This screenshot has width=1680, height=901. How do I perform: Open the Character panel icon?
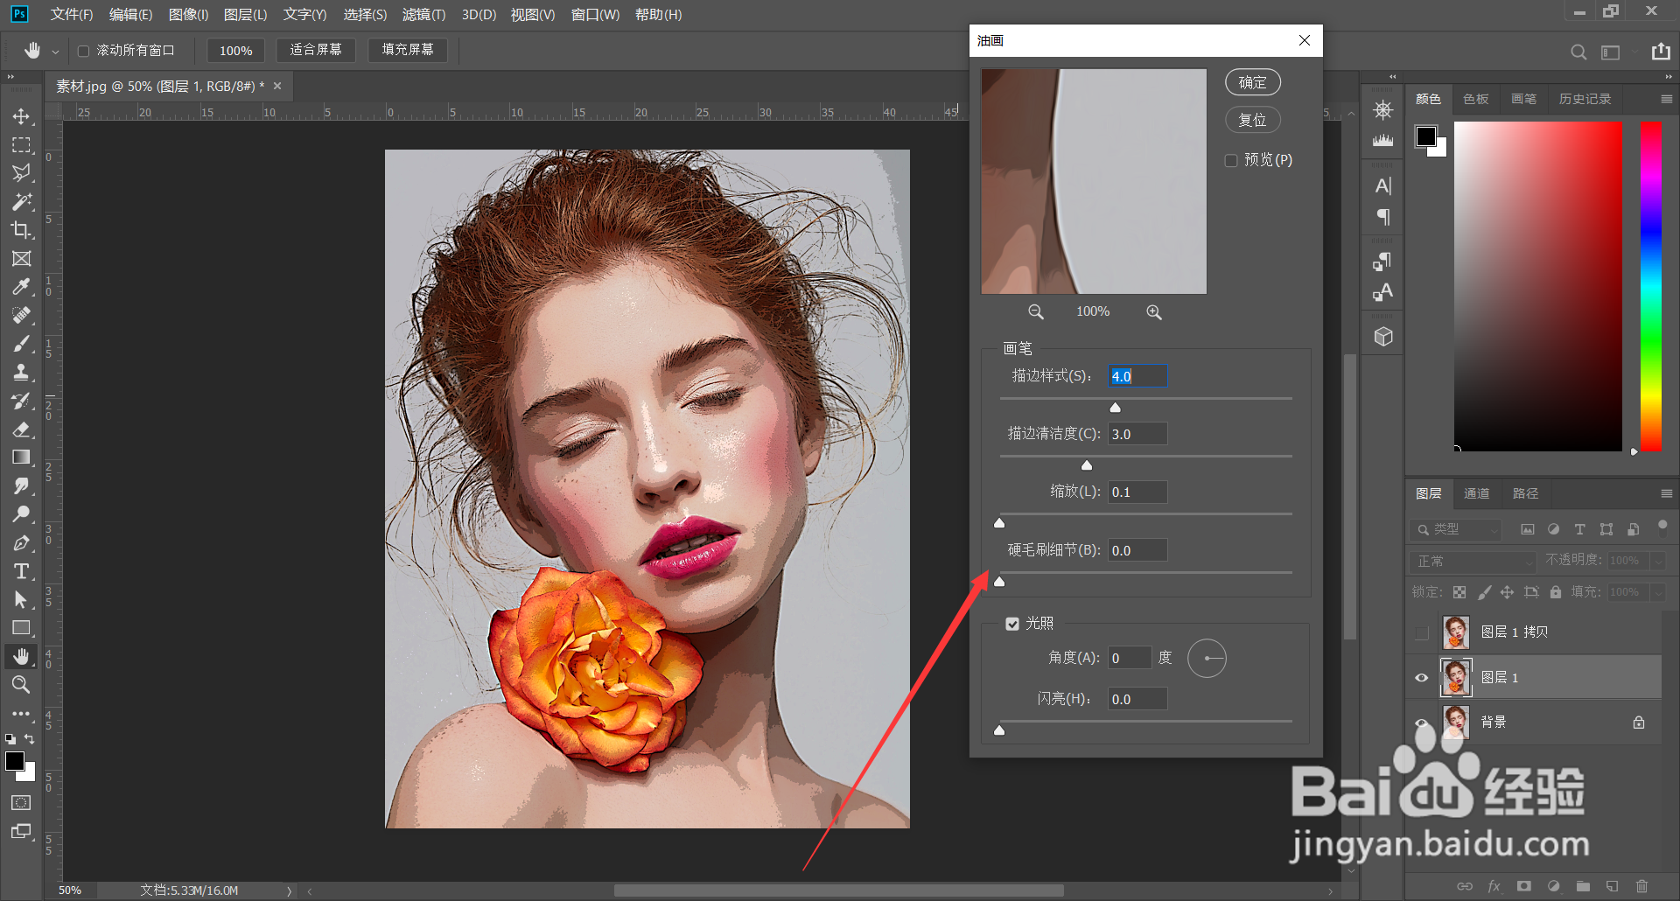[x=1383, y=185]
